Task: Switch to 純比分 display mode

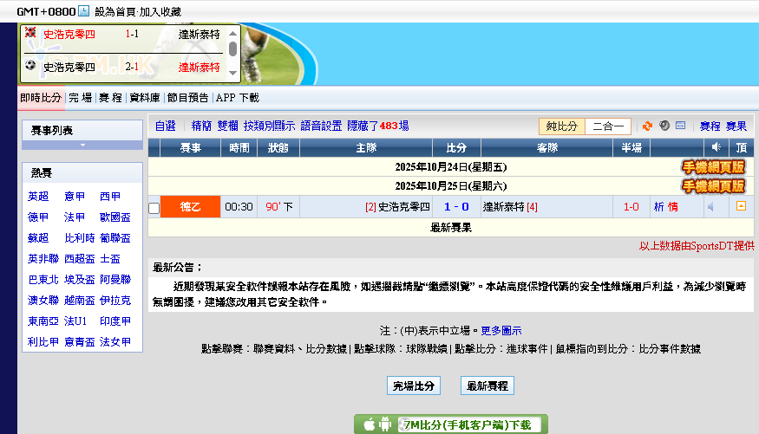Action: (x=561, y=126)
